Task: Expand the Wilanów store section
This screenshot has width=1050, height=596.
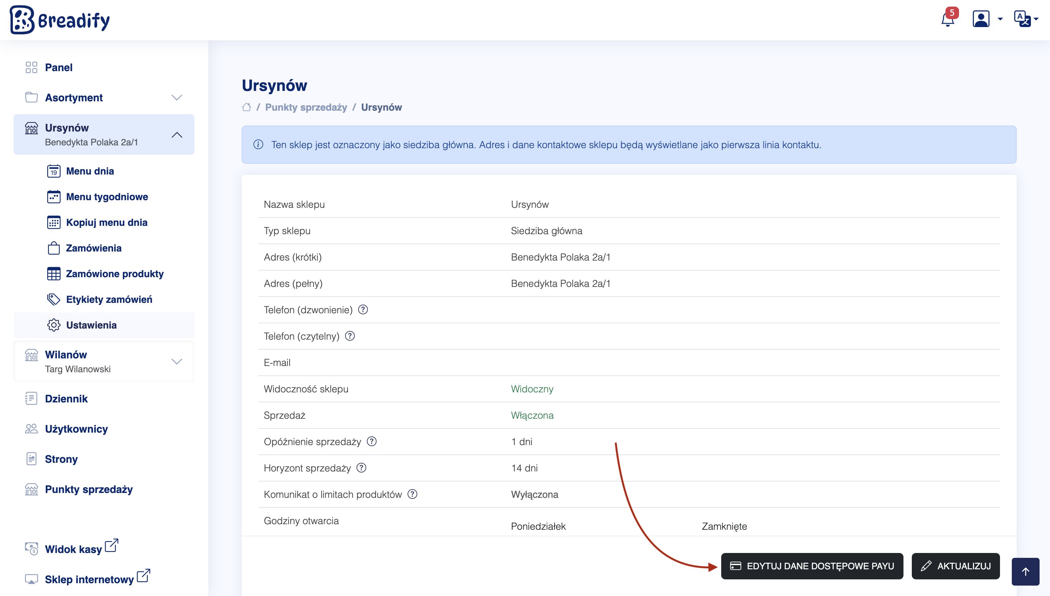Action: (177, 361)
